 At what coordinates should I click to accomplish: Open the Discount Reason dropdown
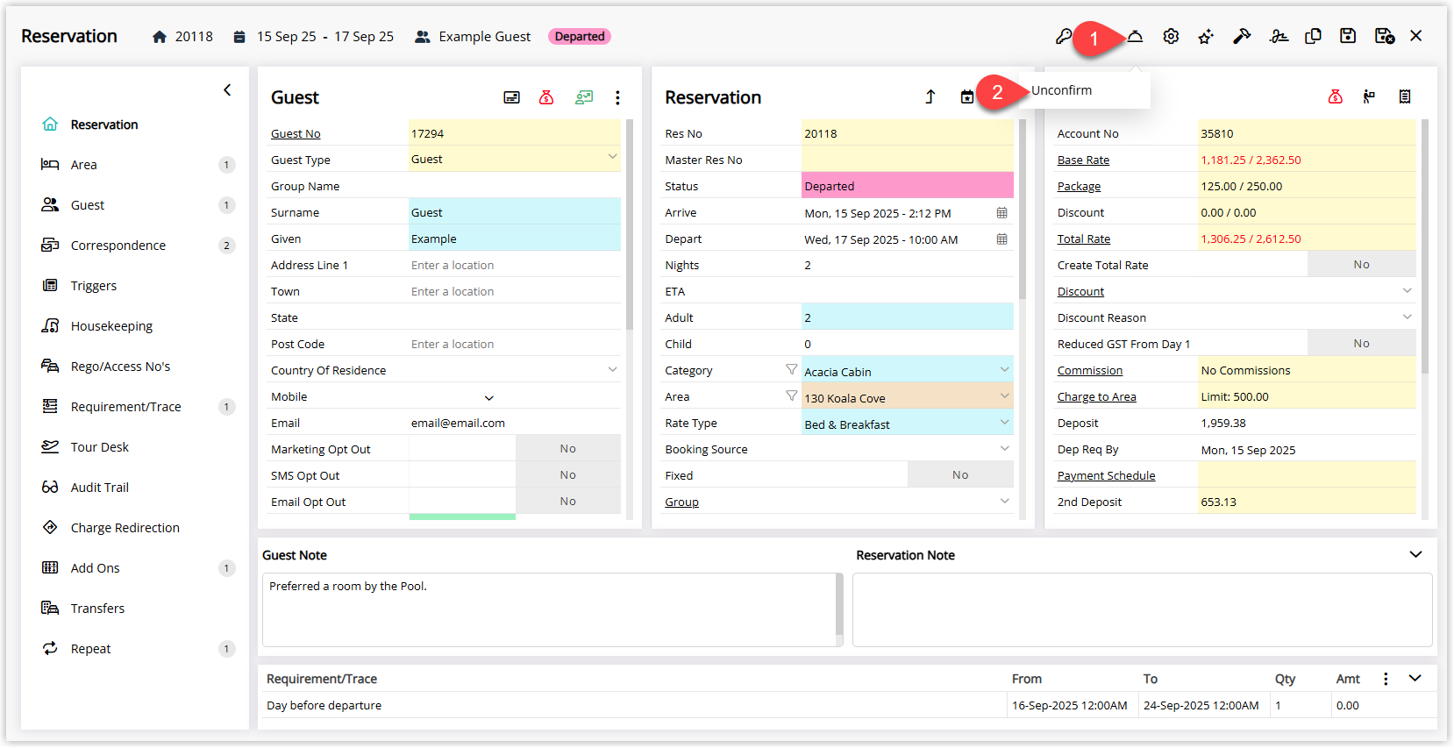click(x=1407, y=317)
